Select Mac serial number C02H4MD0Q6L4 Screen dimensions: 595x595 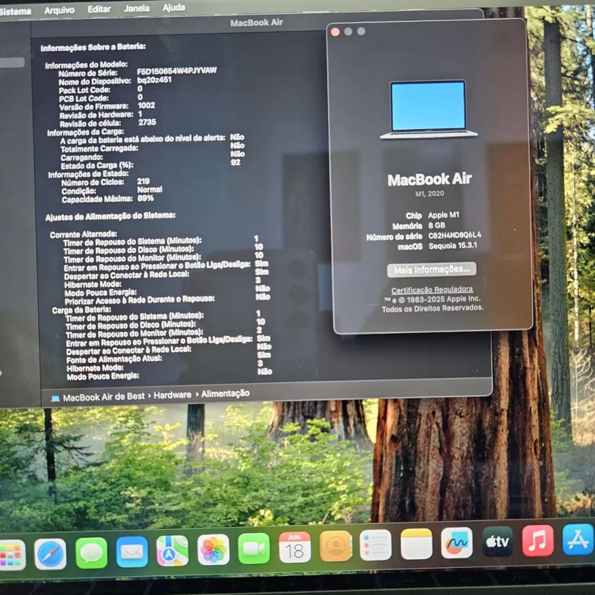click(455, 235)
